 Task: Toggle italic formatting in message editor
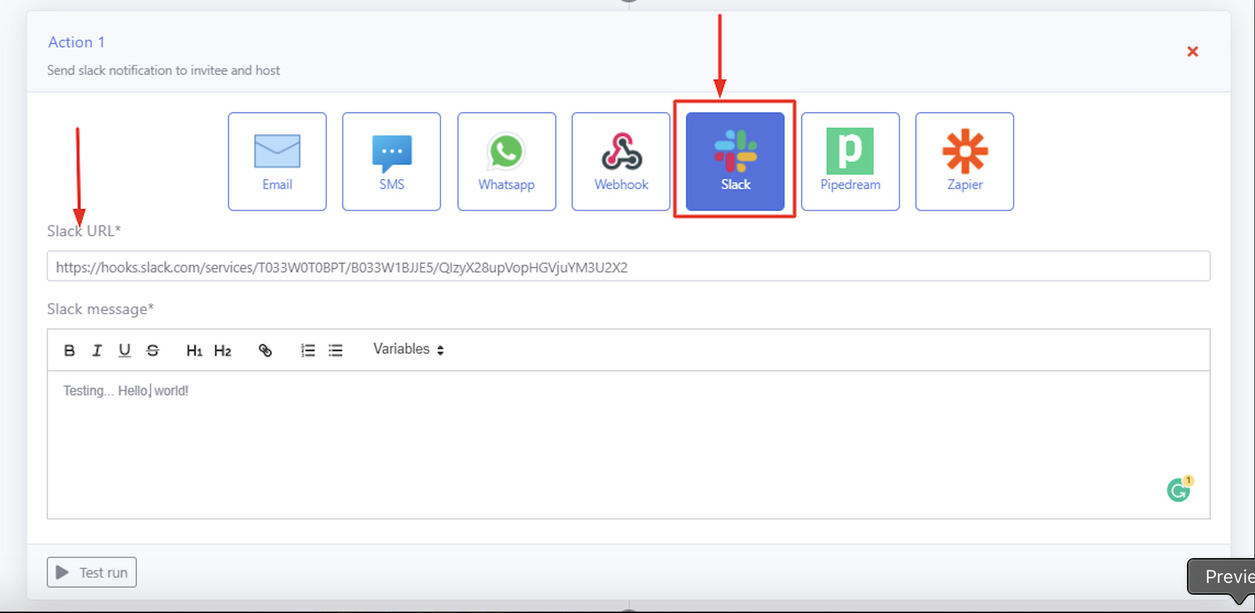click(x=97, y=350)
